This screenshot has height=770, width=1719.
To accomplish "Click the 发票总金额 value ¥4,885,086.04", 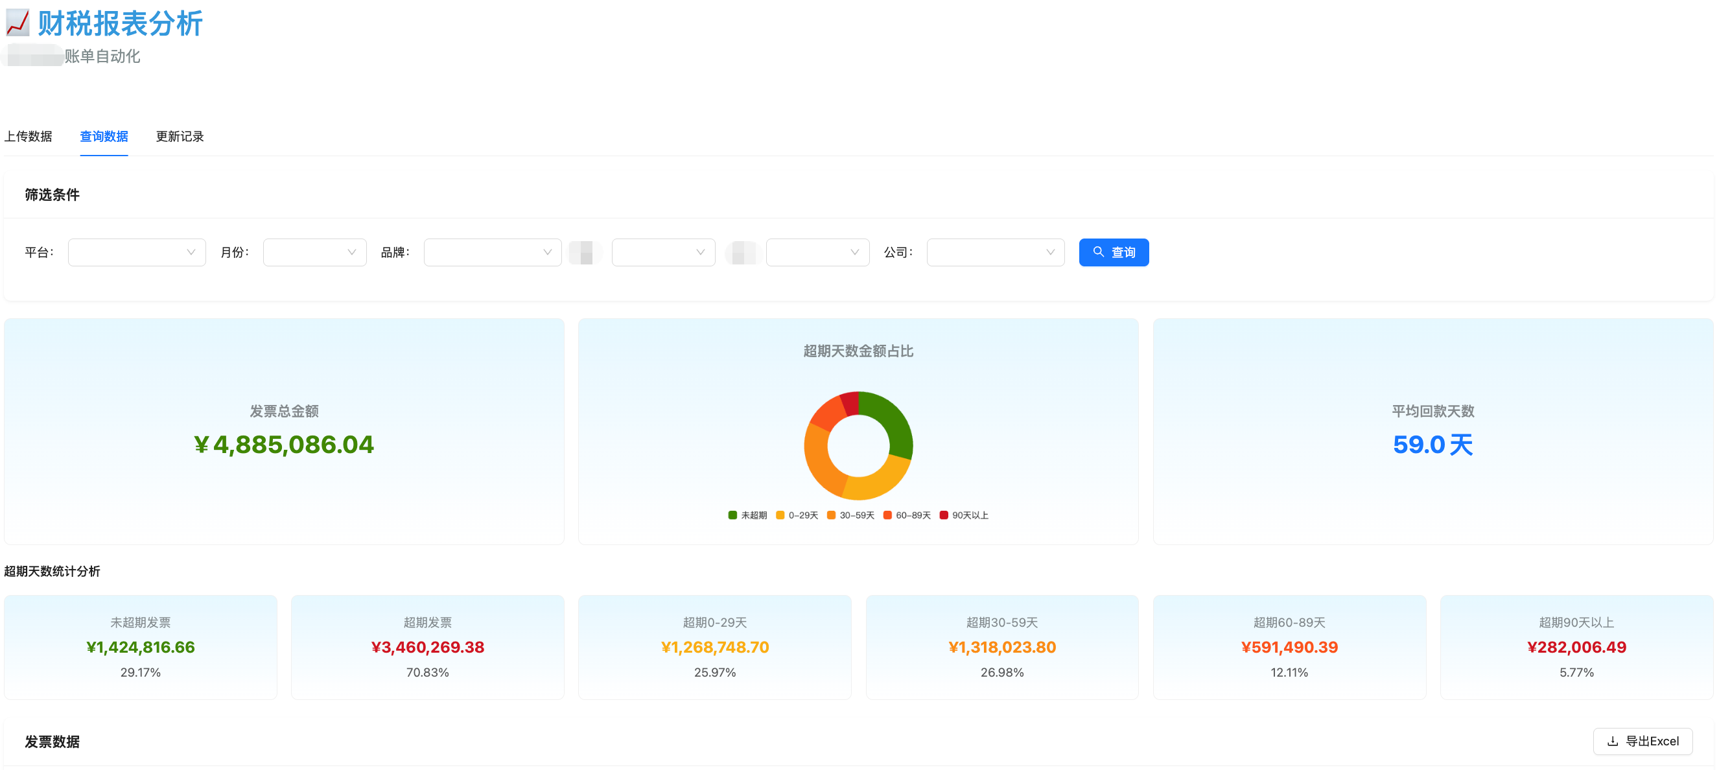I will (x=285, y=445).
